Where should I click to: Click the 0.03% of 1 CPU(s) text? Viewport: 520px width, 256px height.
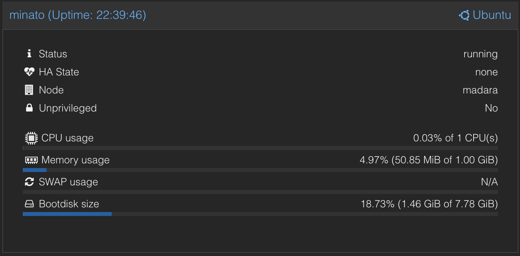coord(455,138)
